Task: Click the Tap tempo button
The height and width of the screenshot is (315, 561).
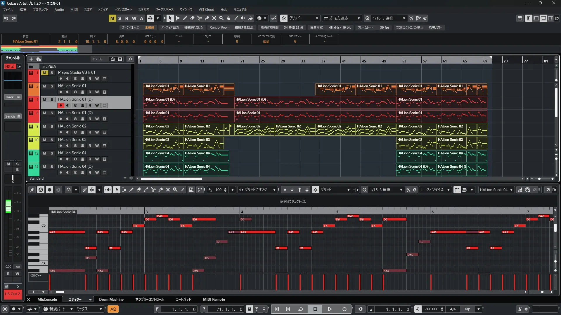Action: click(467, 309)
